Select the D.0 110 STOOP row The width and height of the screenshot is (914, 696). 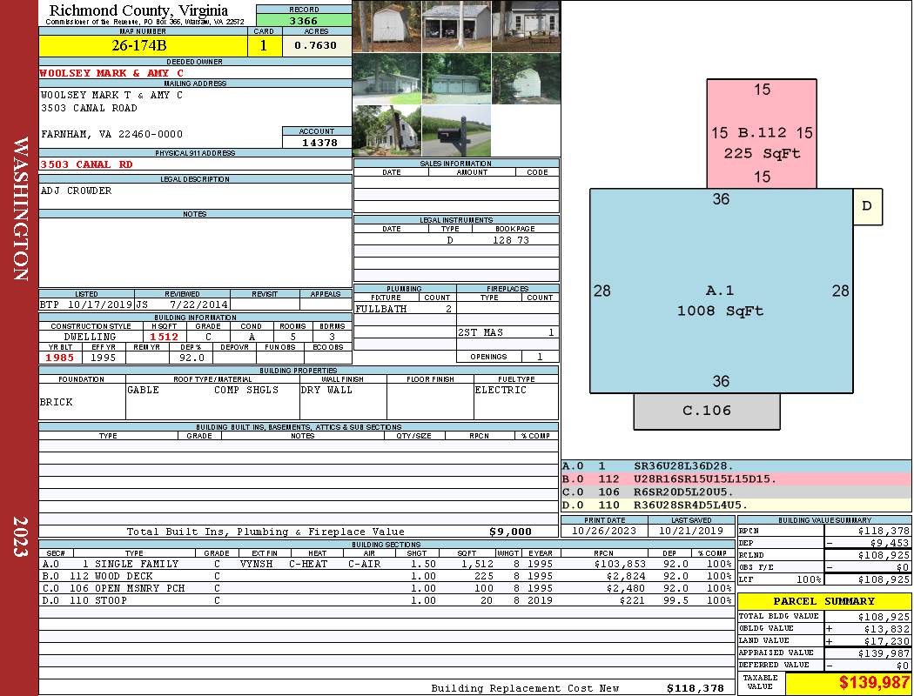(x=386, y=600)
